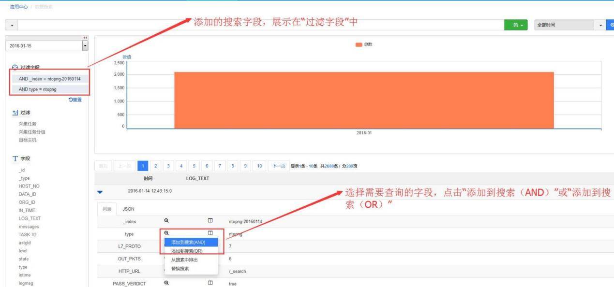Click the orange bar in the chart
This screenshot has height=287, width=614.
[364, 100]
